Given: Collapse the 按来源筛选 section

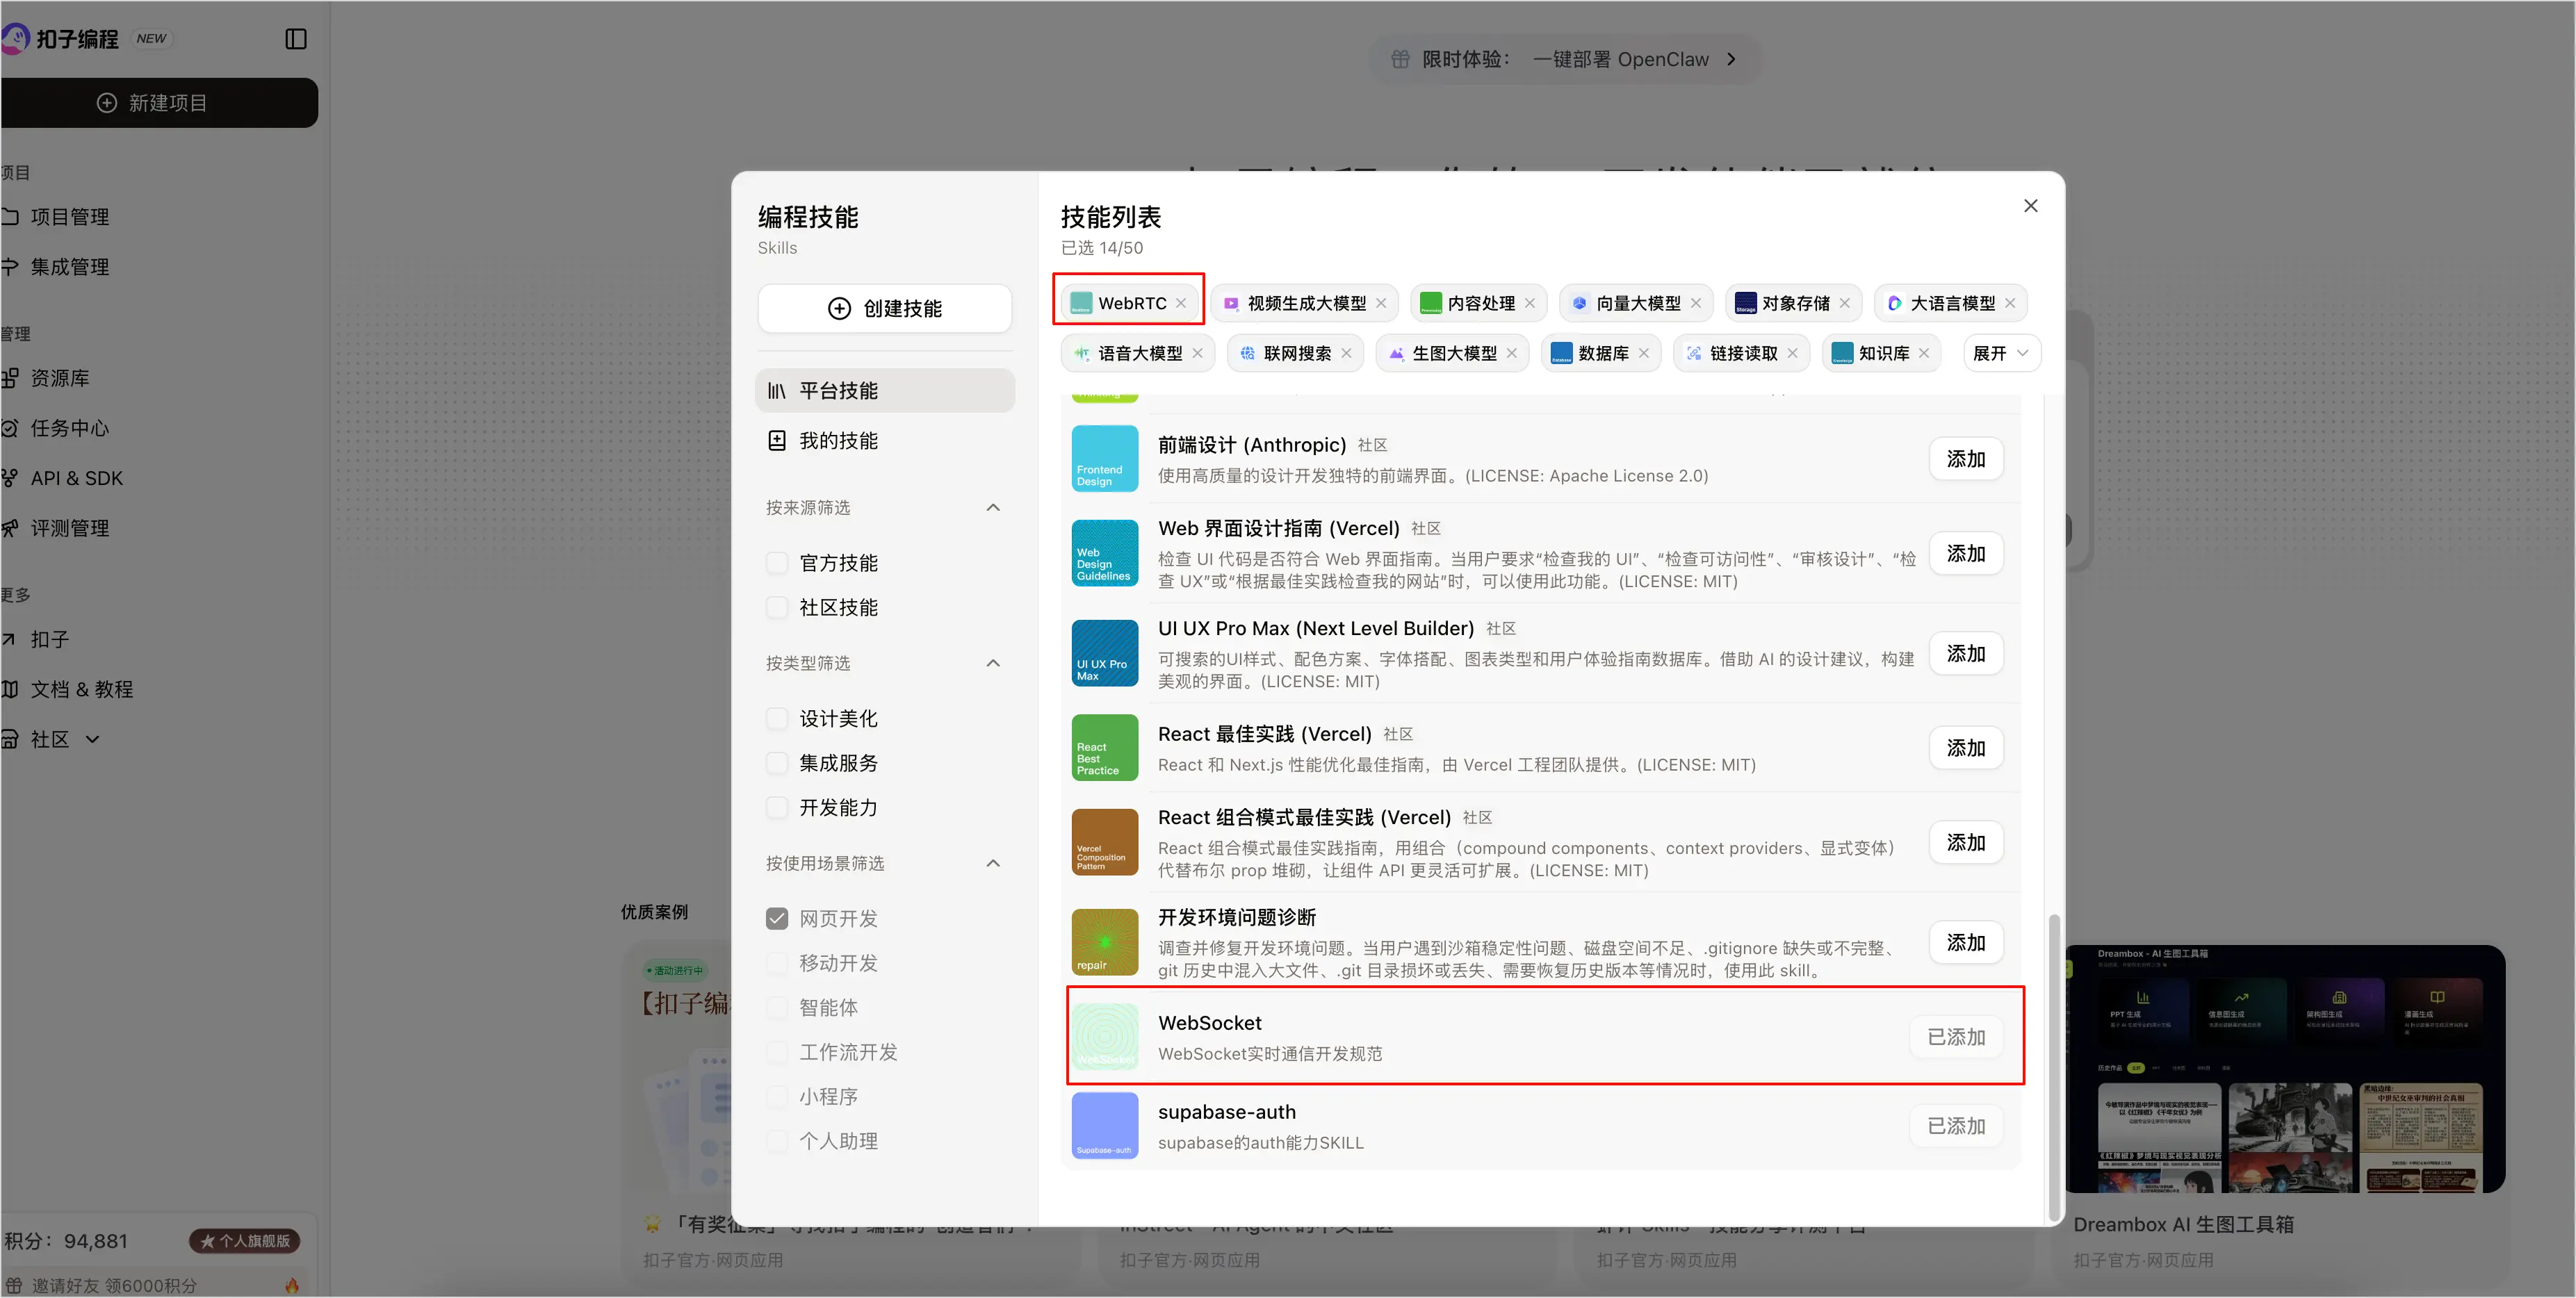Looking at the screenshot, I should tap(993, 508).
